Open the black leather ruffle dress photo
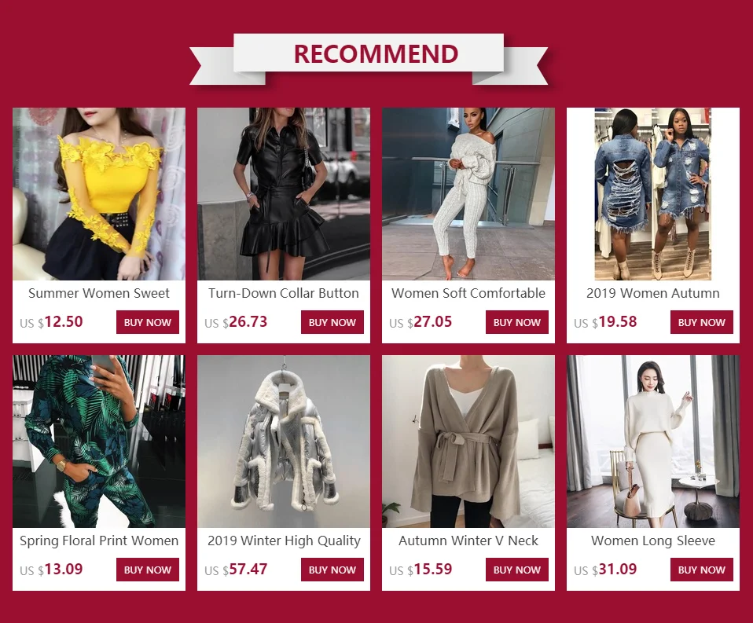This screenshot has width=753, height=623. pyautogui.click(x=283, y=194)
